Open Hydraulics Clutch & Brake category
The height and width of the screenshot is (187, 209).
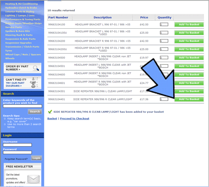(21, 7)
